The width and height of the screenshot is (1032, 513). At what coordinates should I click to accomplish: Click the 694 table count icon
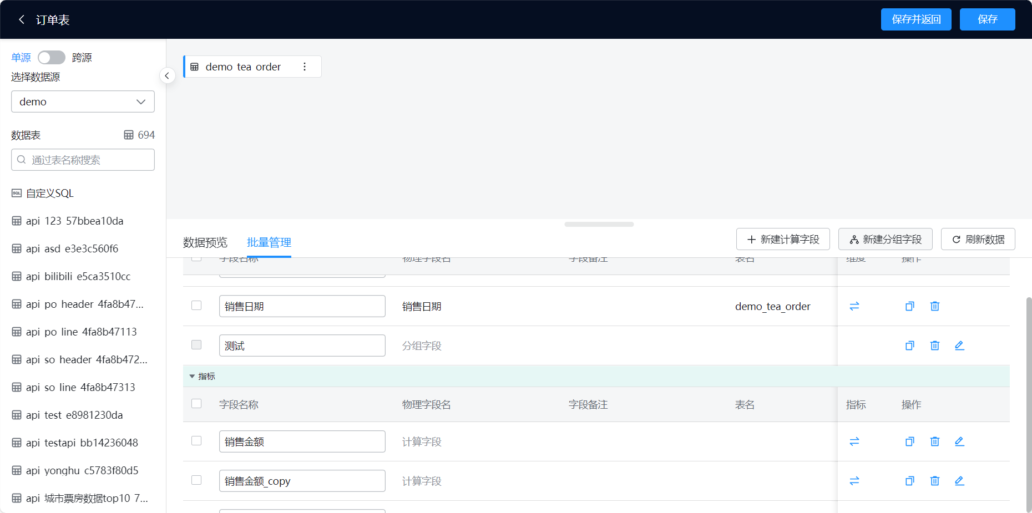pos(129,135)
